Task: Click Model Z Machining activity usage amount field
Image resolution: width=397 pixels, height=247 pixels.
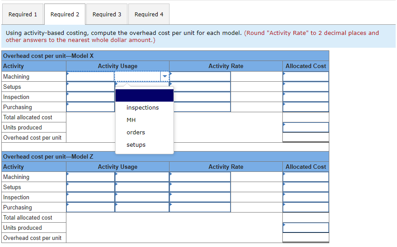Action: click(x=90, y=177)
